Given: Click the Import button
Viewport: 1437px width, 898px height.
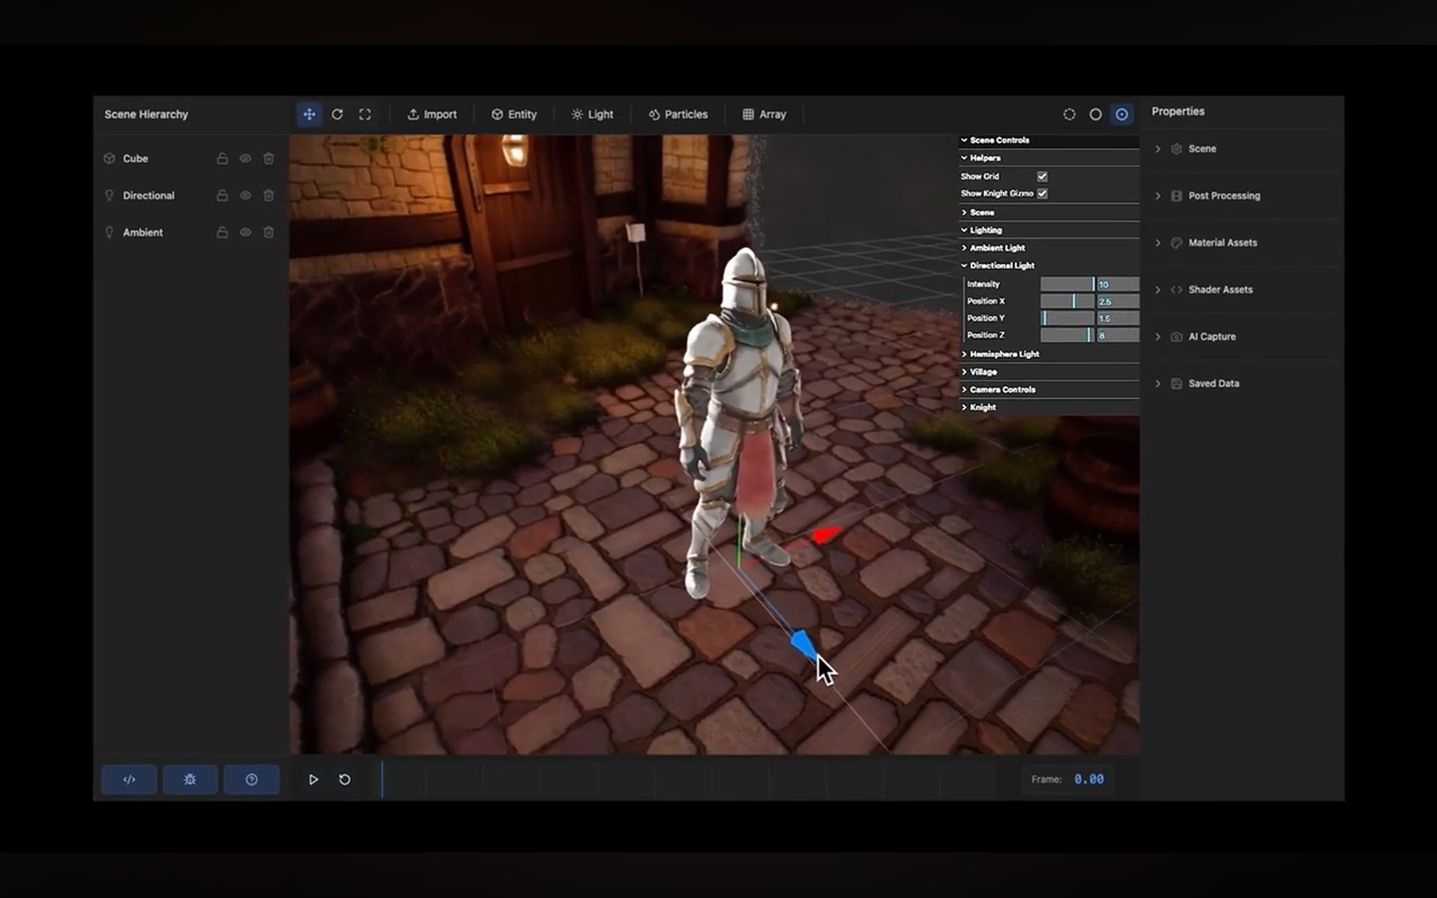Looking at the screenshot, I should [432, 114].
